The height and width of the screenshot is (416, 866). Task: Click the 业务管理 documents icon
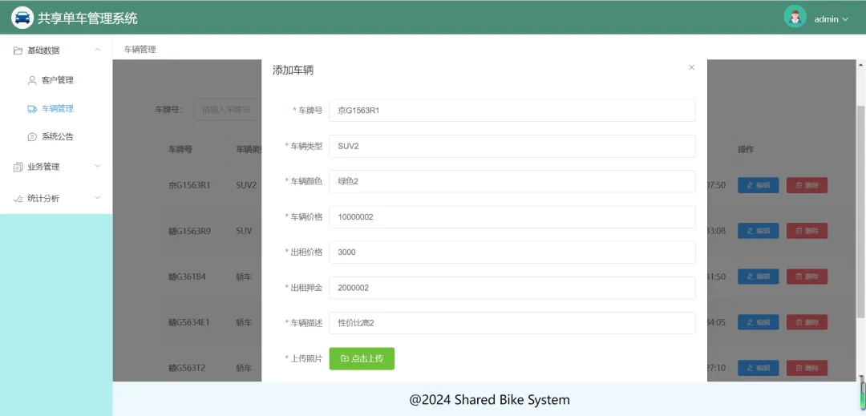[x=18, y=168]
